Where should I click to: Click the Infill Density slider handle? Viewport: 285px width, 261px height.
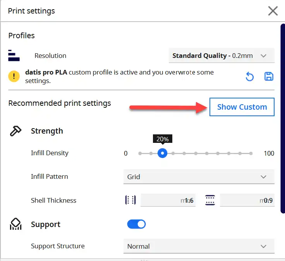[x=162, y=153]
